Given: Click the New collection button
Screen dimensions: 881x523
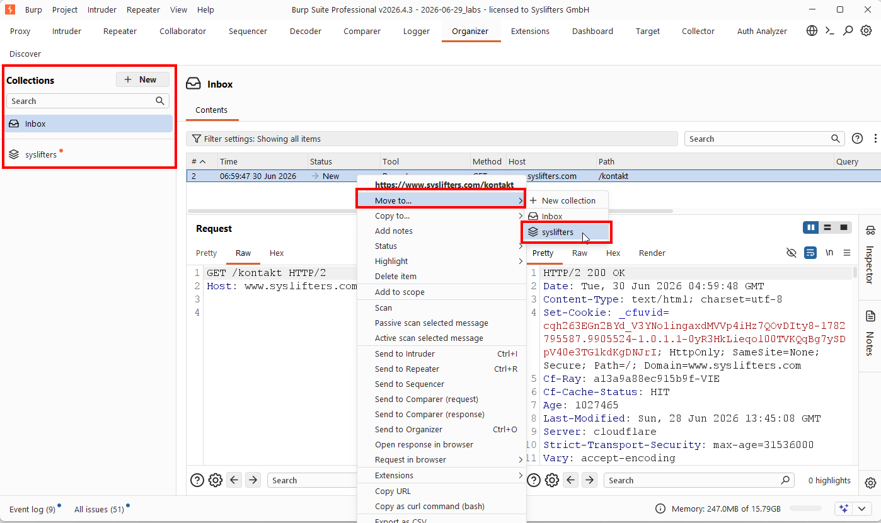Looking at the screenshot, I should coord(142,79).
